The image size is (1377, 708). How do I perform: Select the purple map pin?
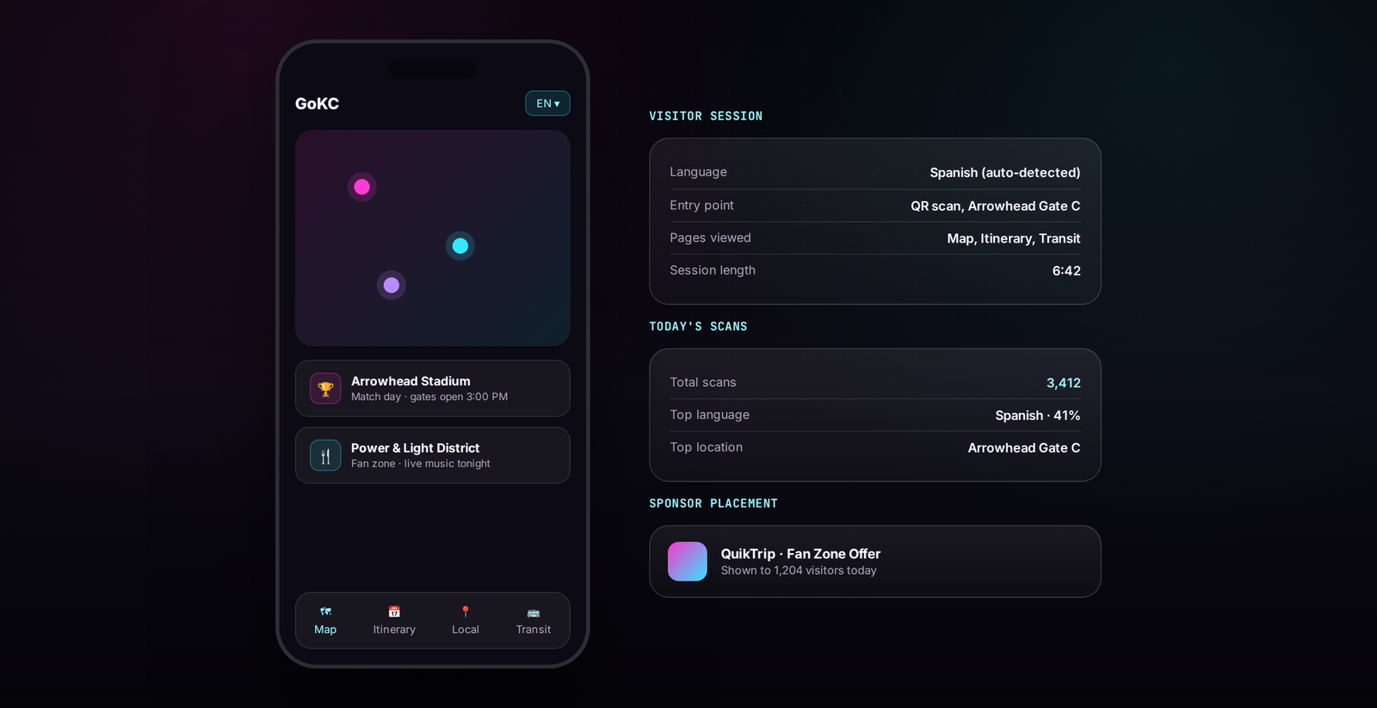[x=392, y=285]
